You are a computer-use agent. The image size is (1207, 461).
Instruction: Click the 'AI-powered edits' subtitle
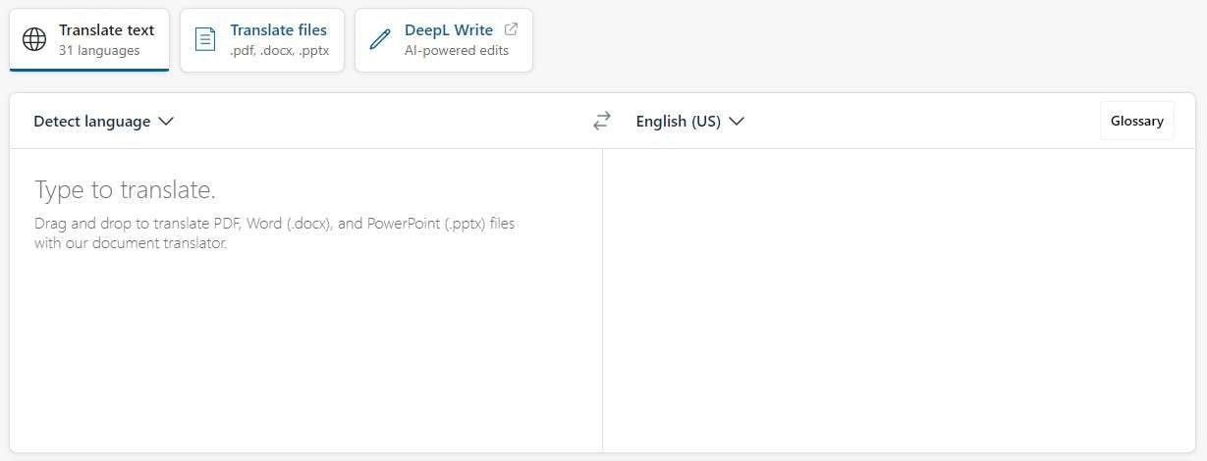(457, 51)
